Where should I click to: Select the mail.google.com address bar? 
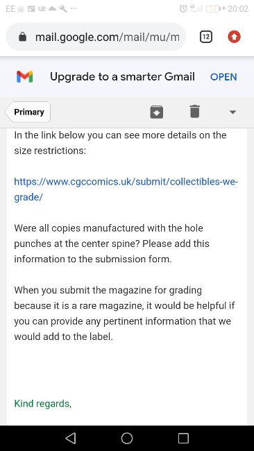tap(96, 37)
